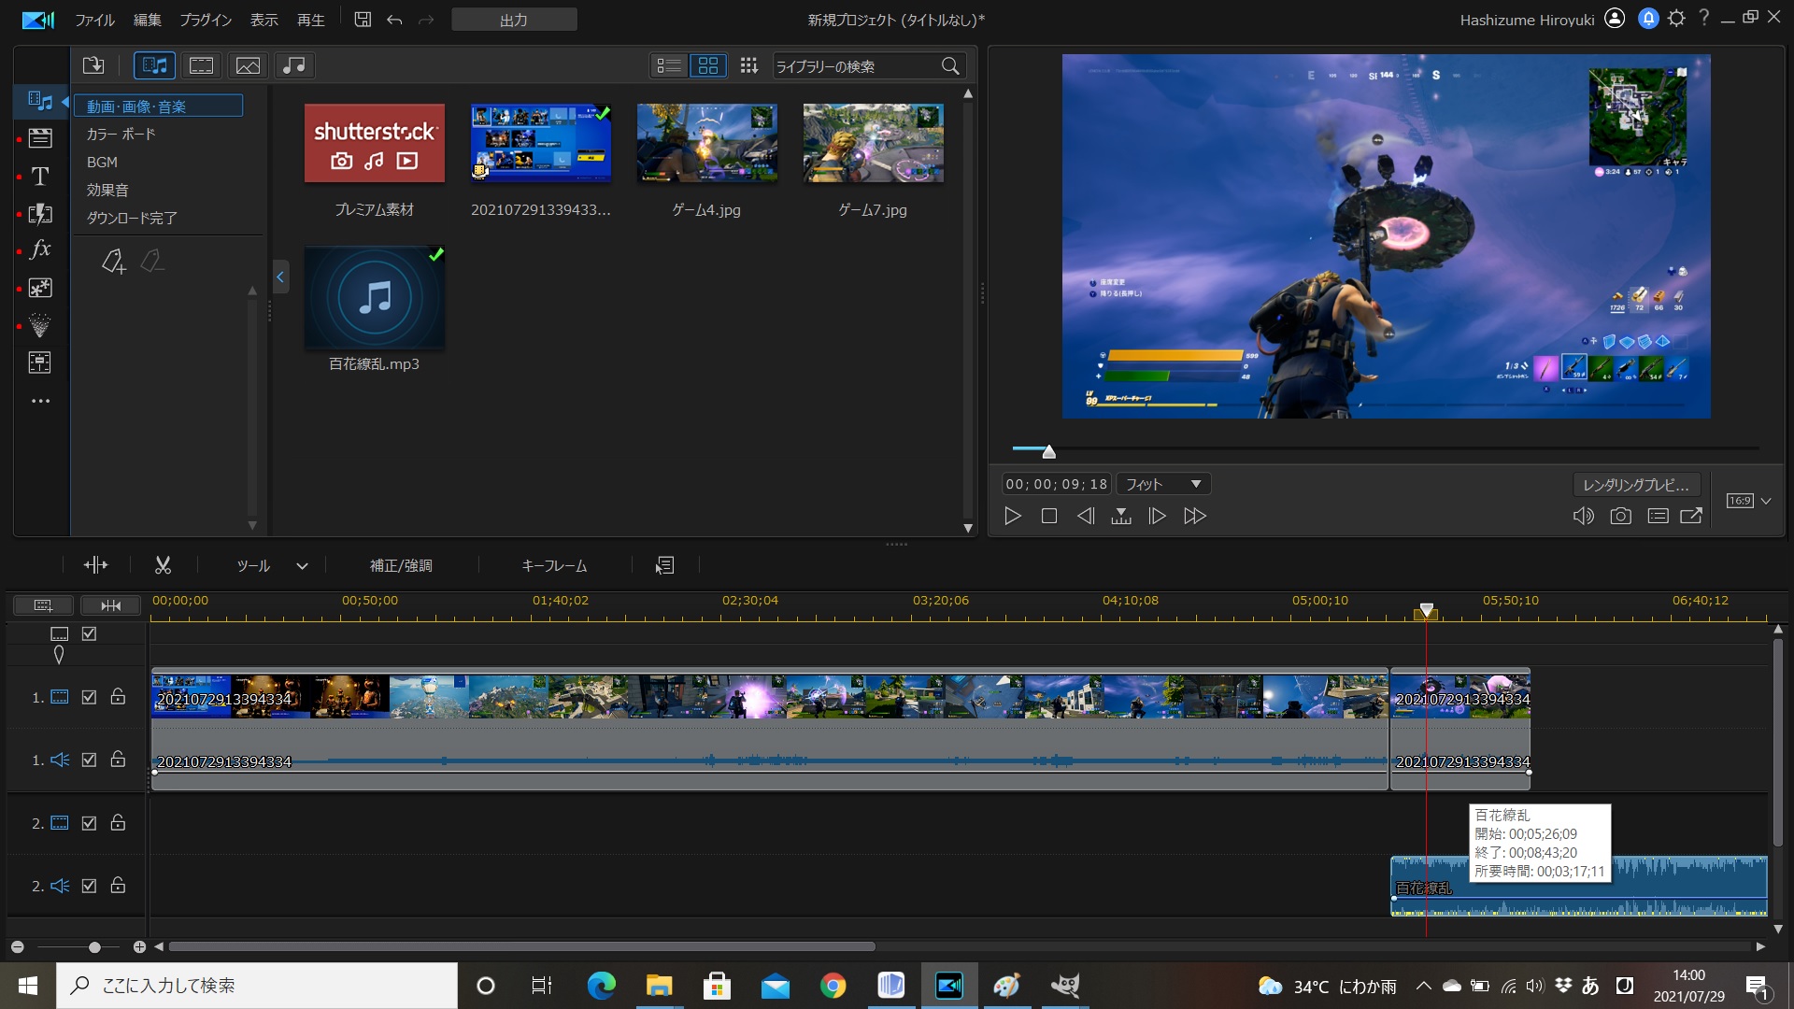Switch library to list view

669,65
